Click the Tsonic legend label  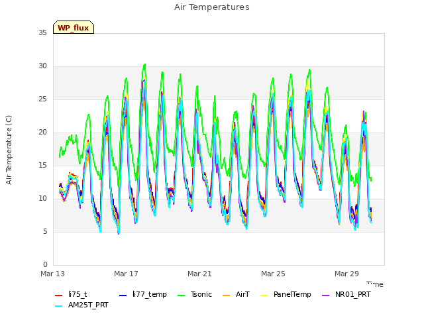click(x=201, y=294)
